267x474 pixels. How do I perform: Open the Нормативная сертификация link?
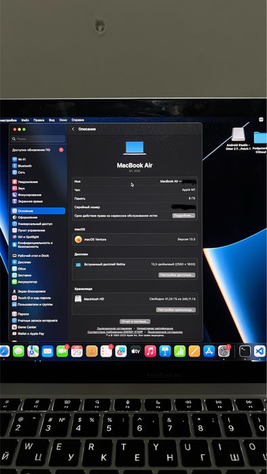click(155, 328)
